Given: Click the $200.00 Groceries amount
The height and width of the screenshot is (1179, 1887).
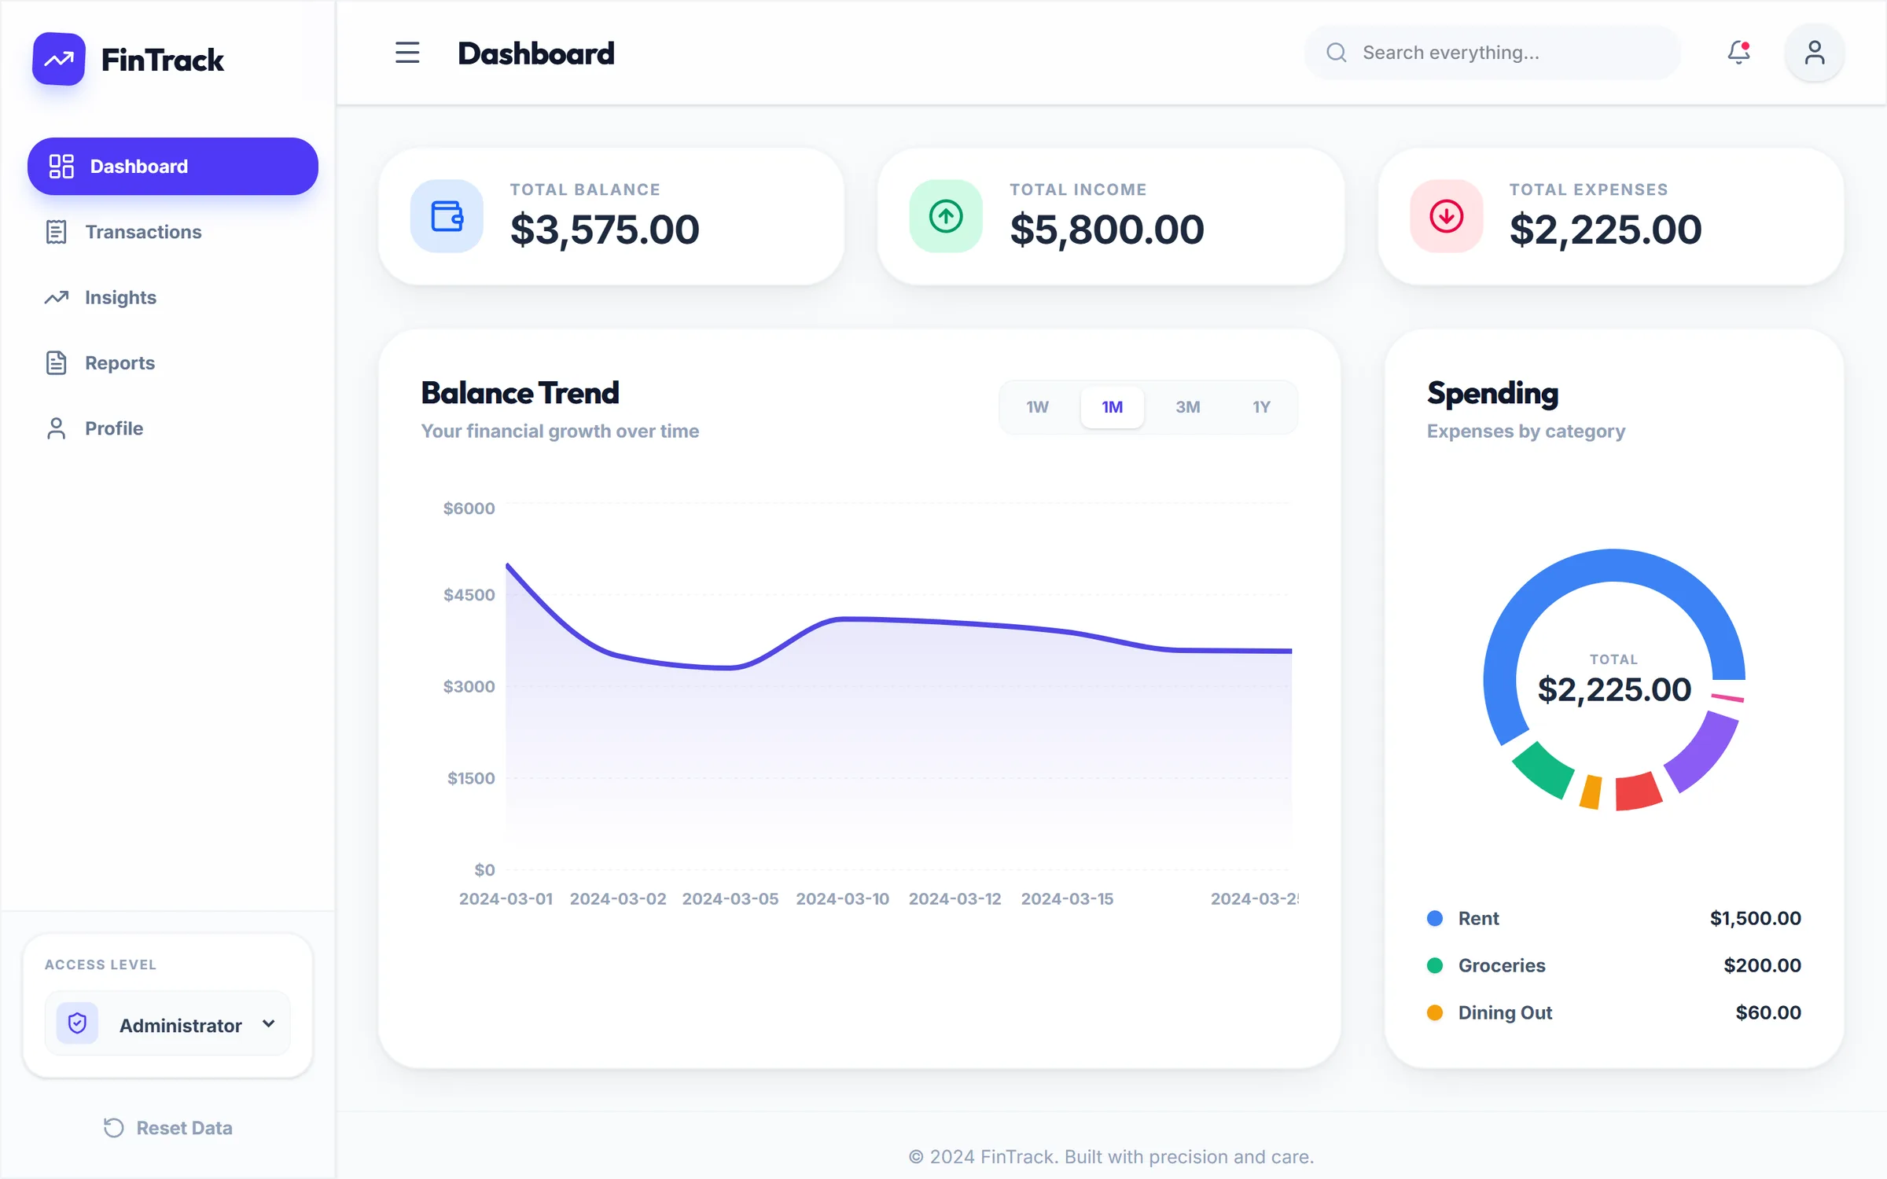Looking at the screenshot, I should 1762,965.
